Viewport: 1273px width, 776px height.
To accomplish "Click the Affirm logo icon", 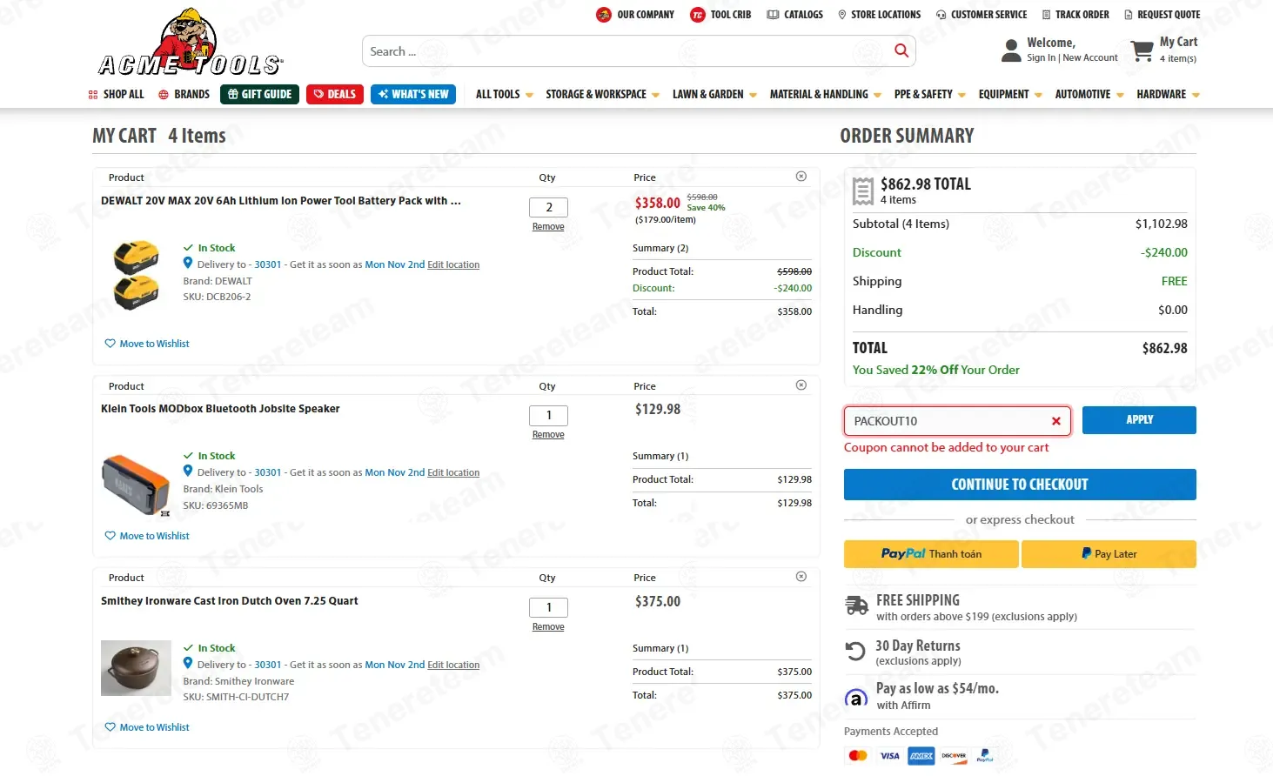I will 856,698.
